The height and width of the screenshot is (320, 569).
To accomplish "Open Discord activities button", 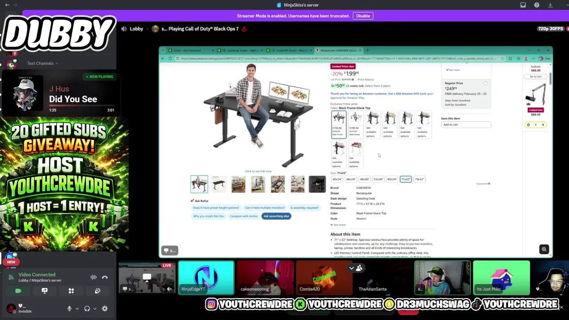I will coord(71,291).
